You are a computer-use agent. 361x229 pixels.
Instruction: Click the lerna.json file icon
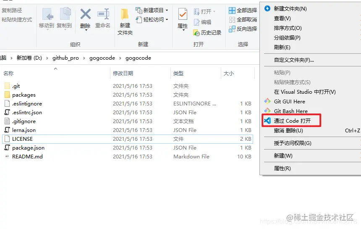click(8, 130)
